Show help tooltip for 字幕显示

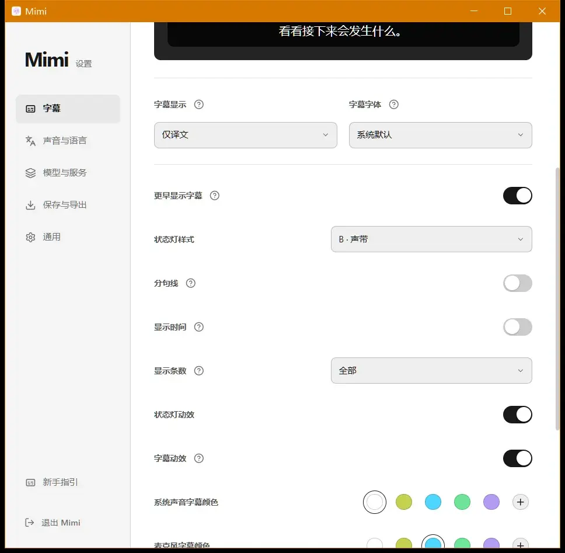coord(199,105)
